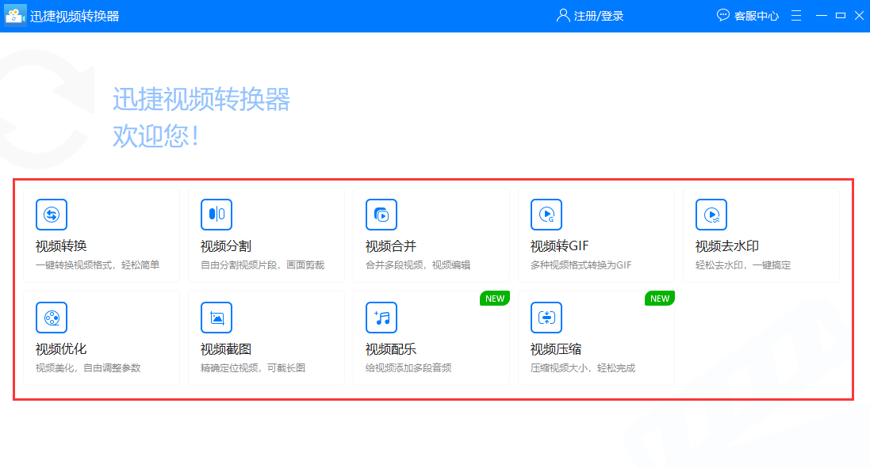Image resolution: width=870 pixels, height=468 pixels.
Task: Open the hamburger menu icon
Action: 796,16
